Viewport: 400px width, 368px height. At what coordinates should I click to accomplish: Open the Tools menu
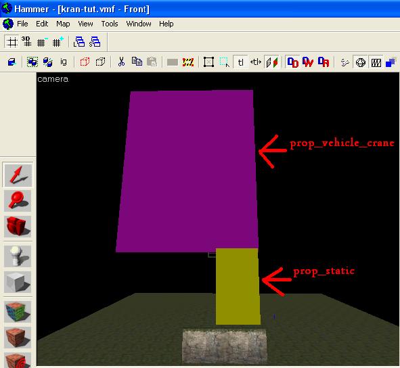[x=110, y=24]
